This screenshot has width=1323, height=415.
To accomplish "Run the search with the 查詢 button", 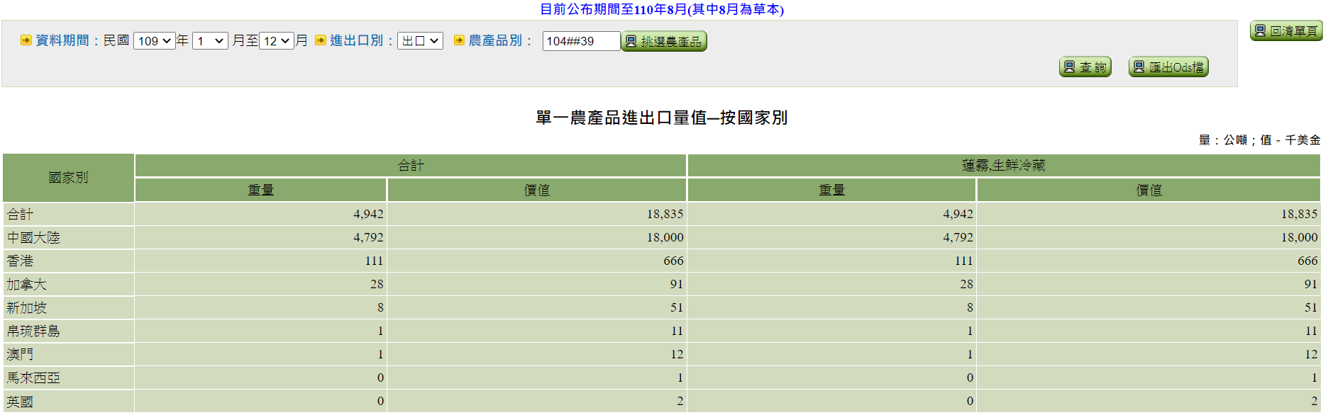I will [x=1085, y=67].
